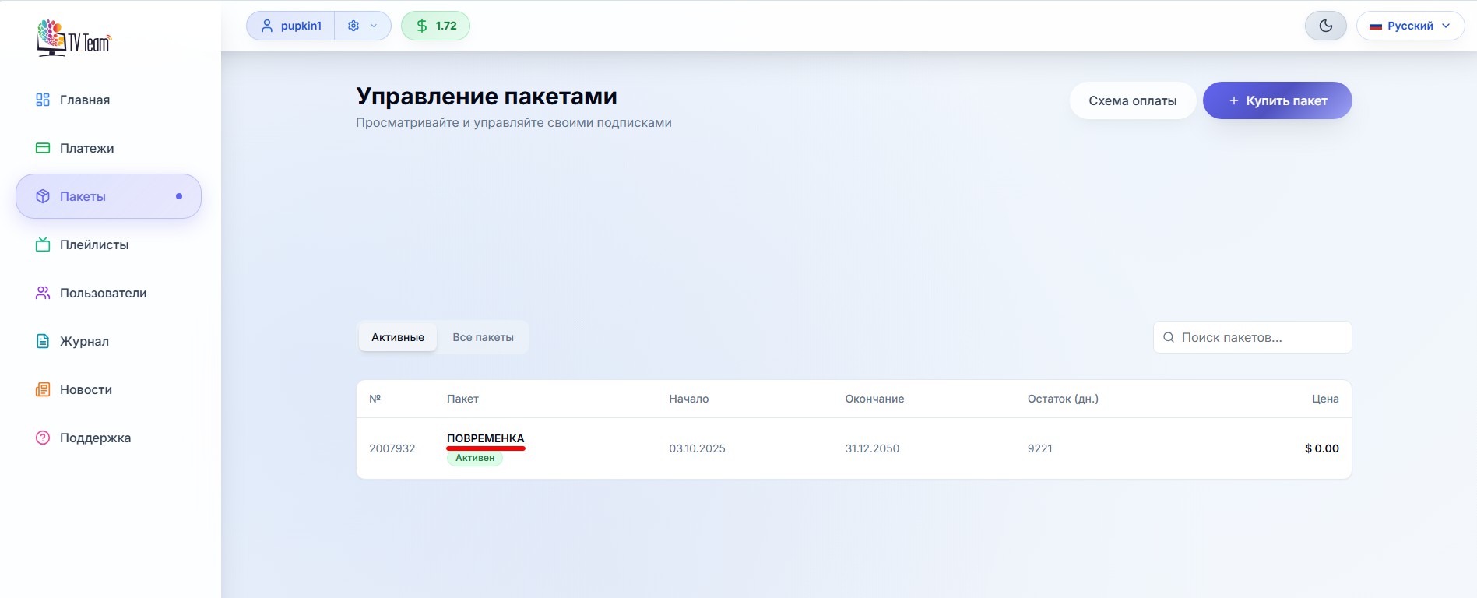Click the Поддержка question mark icon
This screenshot has height=598, width=1477.
[x=43, y=438]
